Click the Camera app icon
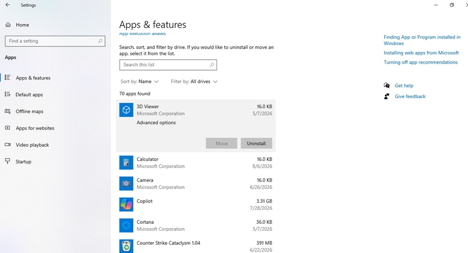The height and width of the screenshot is (253, 468). (x=126, y=183)
